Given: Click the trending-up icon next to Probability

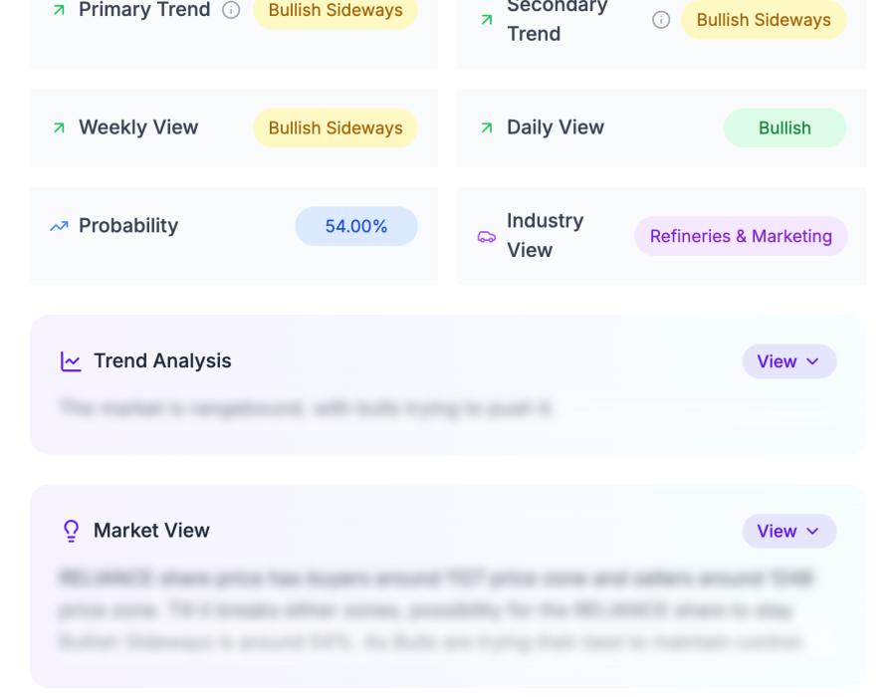Looking at the screenshot, I should (x=59, y=226).
